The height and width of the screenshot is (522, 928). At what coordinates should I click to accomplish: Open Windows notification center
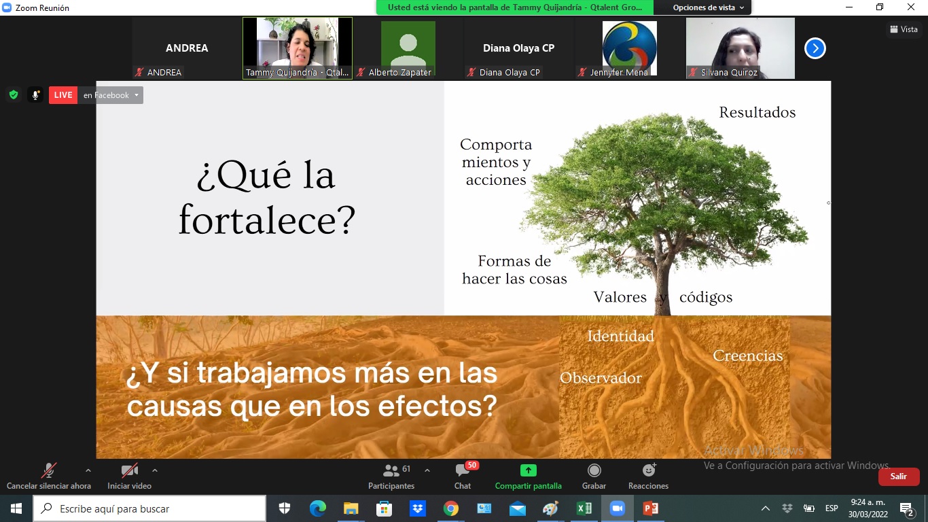pyautogui.click(x=907, y=508)
